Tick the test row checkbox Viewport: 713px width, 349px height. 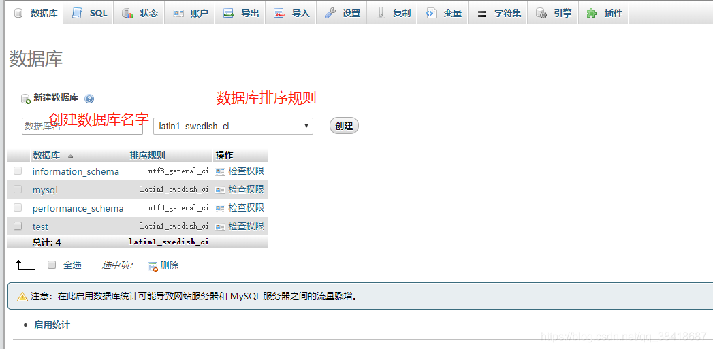click(18, 225)
